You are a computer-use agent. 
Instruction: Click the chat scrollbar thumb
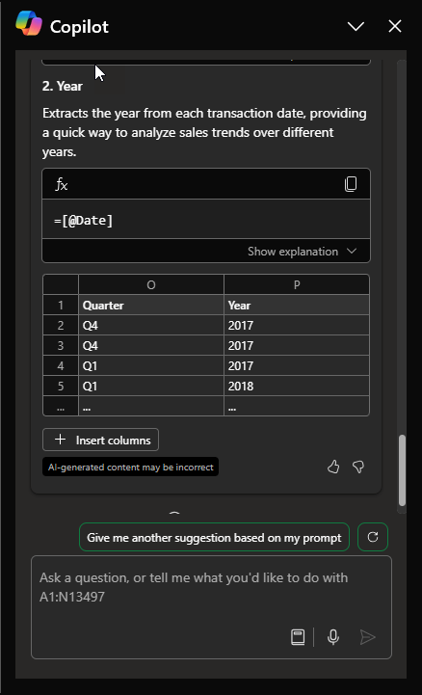tap(402, 470)
